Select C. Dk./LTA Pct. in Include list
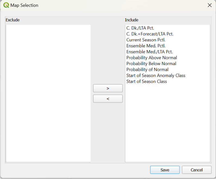This screenshot has width=216, height=179. (x=140, y=28)
